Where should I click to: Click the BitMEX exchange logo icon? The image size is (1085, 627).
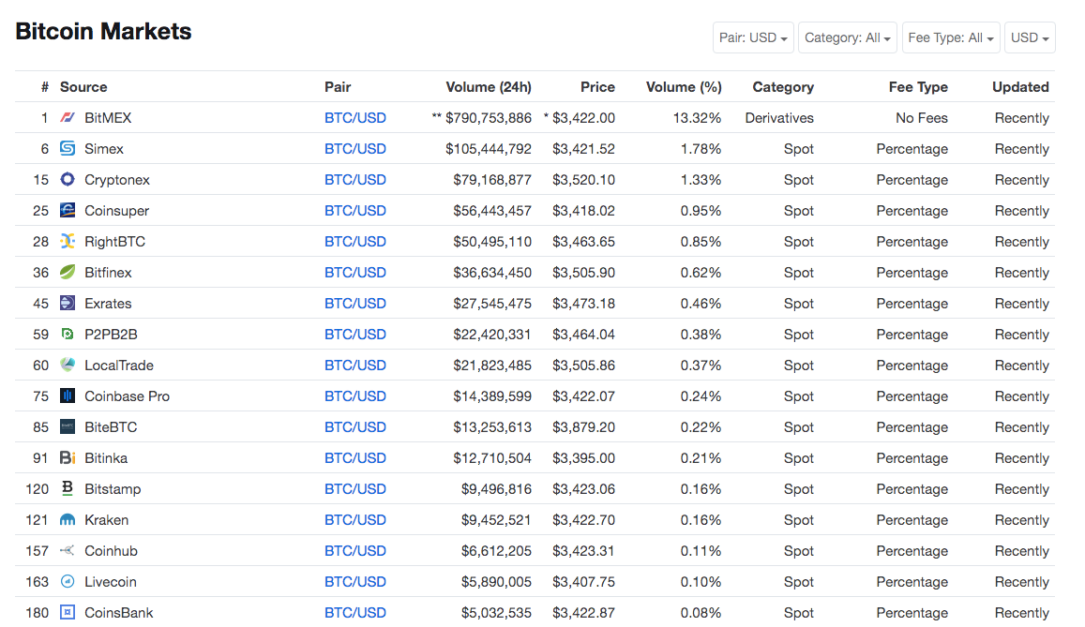68,117
